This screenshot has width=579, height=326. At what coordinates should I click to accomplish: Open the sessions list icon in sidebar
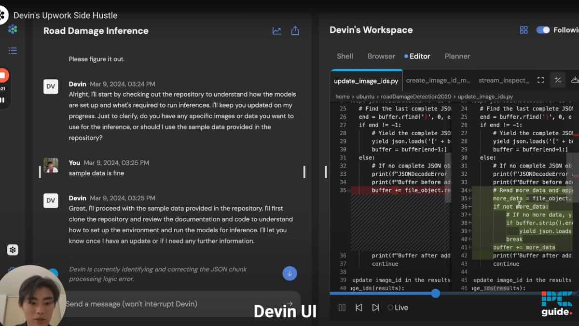13,50
